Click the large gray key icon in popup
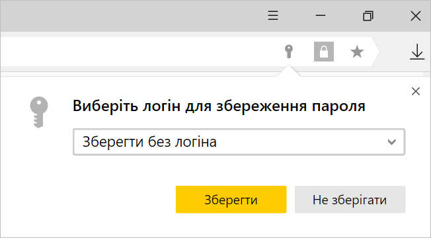431x238 pixels. click(x=39, y=112)
